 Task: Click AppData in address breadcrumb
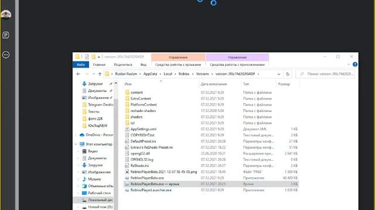(x=150, y=74)
